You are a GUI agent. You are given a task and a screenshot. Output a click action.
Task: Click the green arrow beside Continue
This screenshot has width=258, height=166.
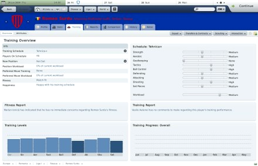233,6
